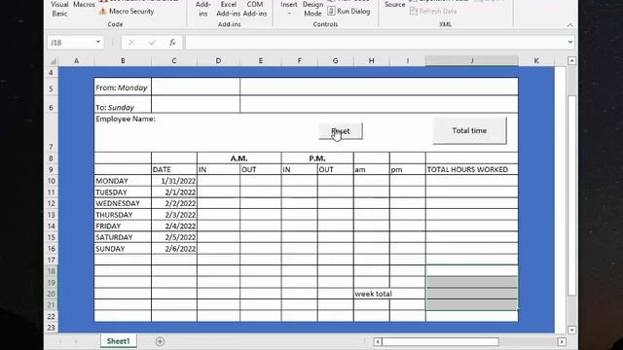The width and height of the screenshot is (623, 350).
Task: Select column B header
Action: [x=123, y=60]
